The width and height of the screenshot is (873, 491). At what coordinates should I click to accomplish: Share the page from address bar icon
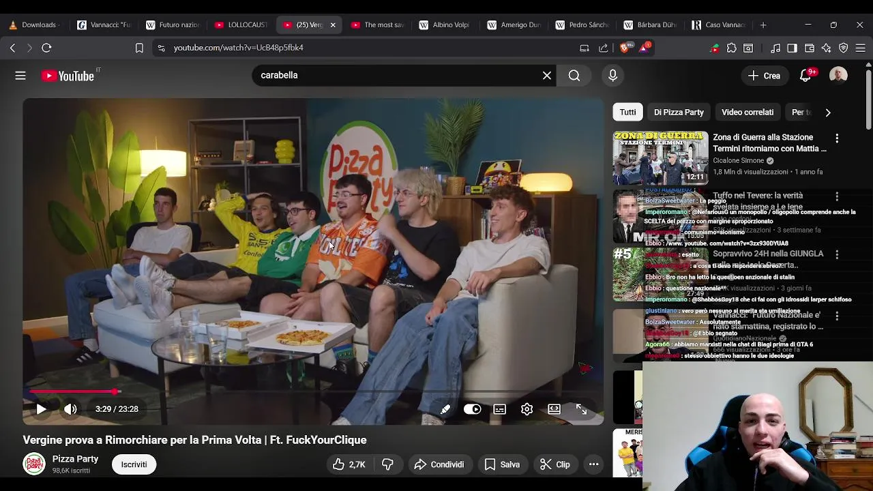click(604, 48)
